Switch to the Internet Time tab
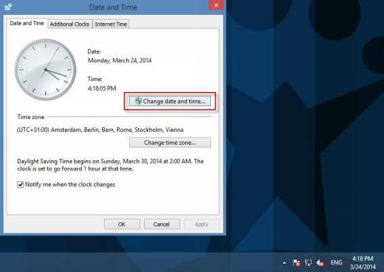This screenshot has width=384, height=272. coord(111,24)
